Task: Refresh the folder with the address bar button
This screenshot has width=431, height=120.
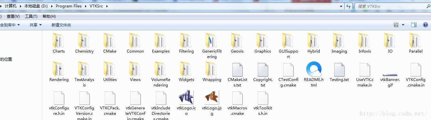Action: tap(348, 6)
